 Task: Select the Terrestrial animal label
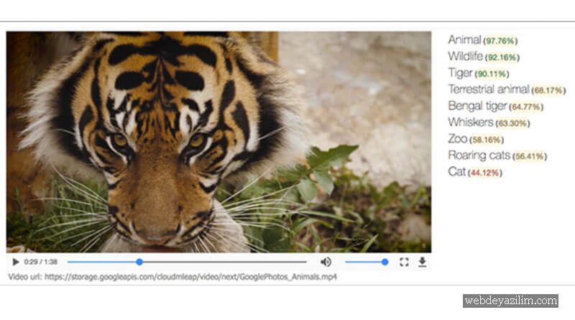(489, 90)
